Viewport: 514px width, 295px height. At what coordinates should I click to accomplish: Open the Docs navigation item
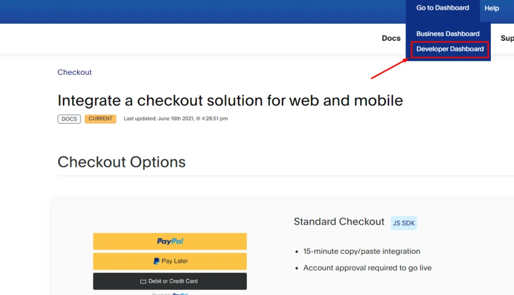[391, 38]
